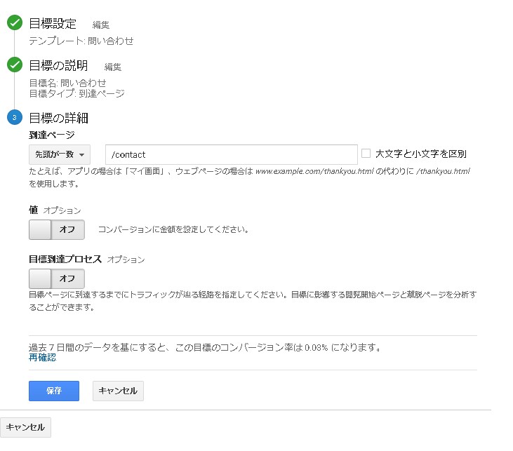Click the green checkmark beside 目標設定
This screenshot has height=451, width=513.
click(14, 23)
